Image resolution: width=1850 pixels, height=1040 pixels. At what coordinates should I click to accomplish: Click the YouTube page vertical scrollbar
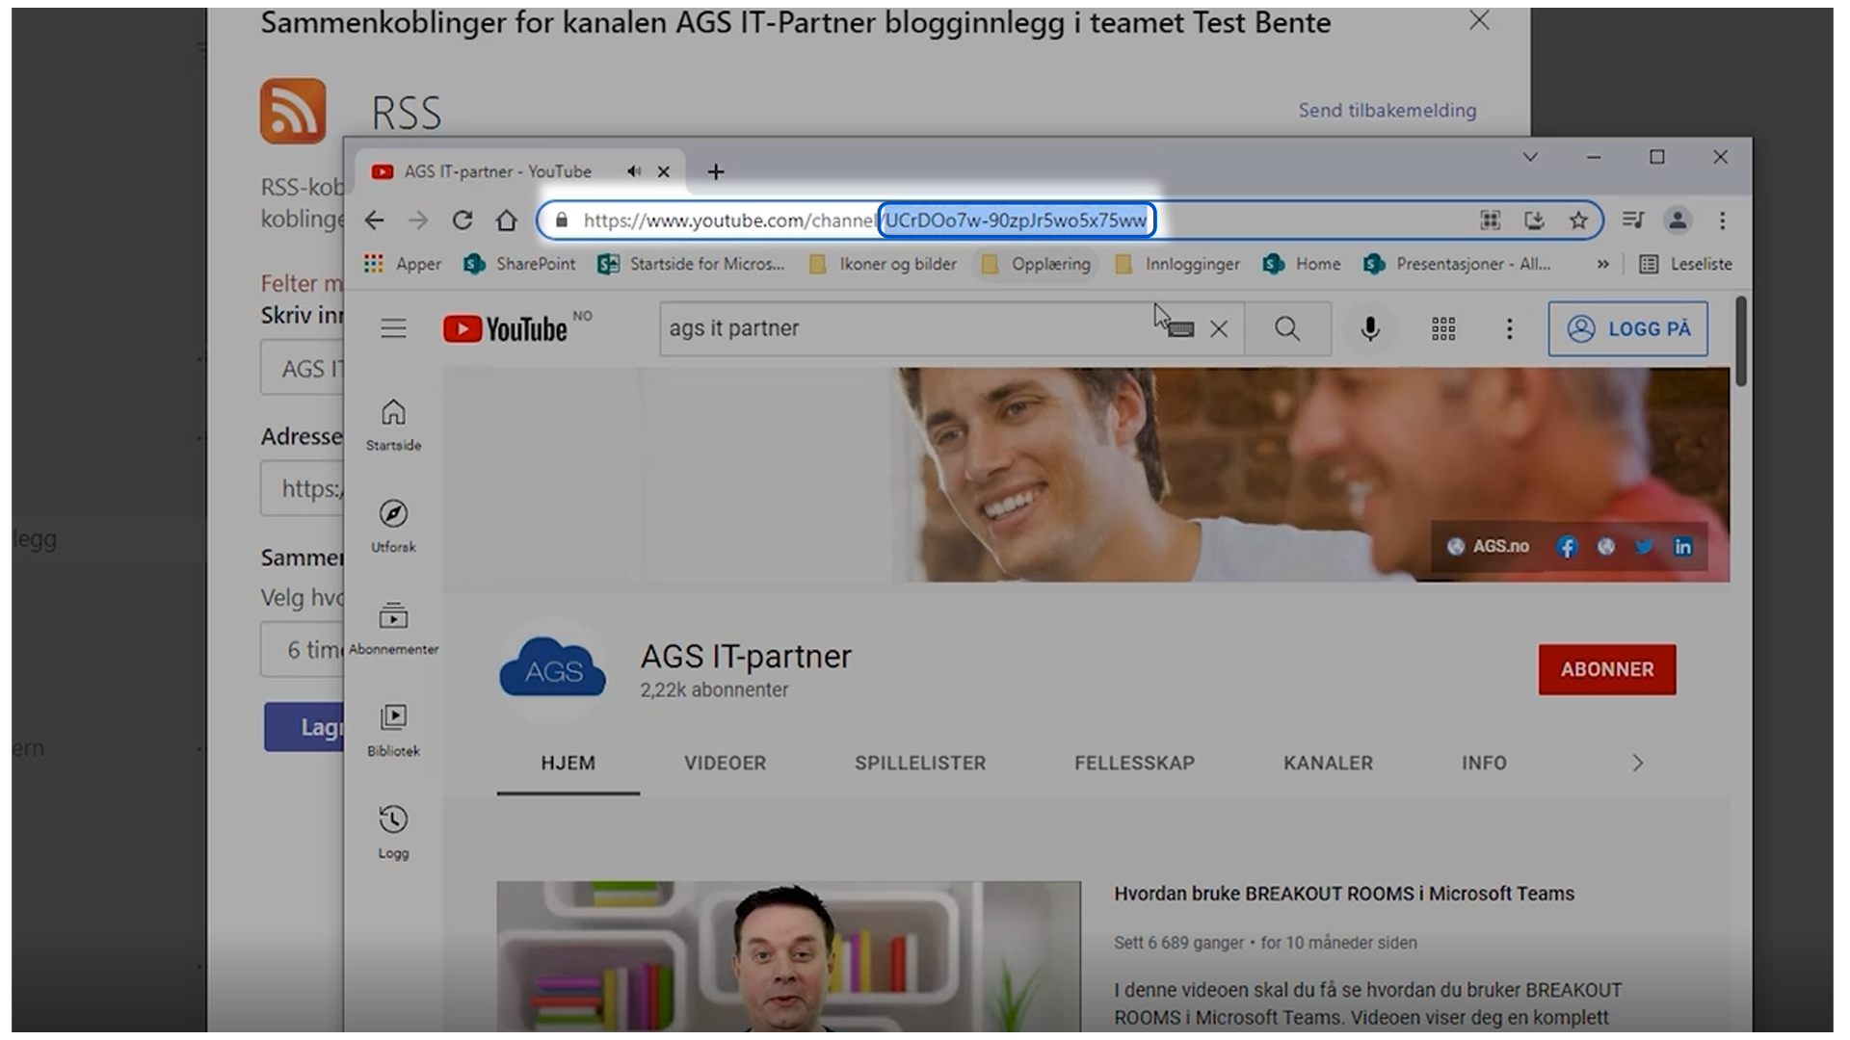click(x=1741, y=342)
